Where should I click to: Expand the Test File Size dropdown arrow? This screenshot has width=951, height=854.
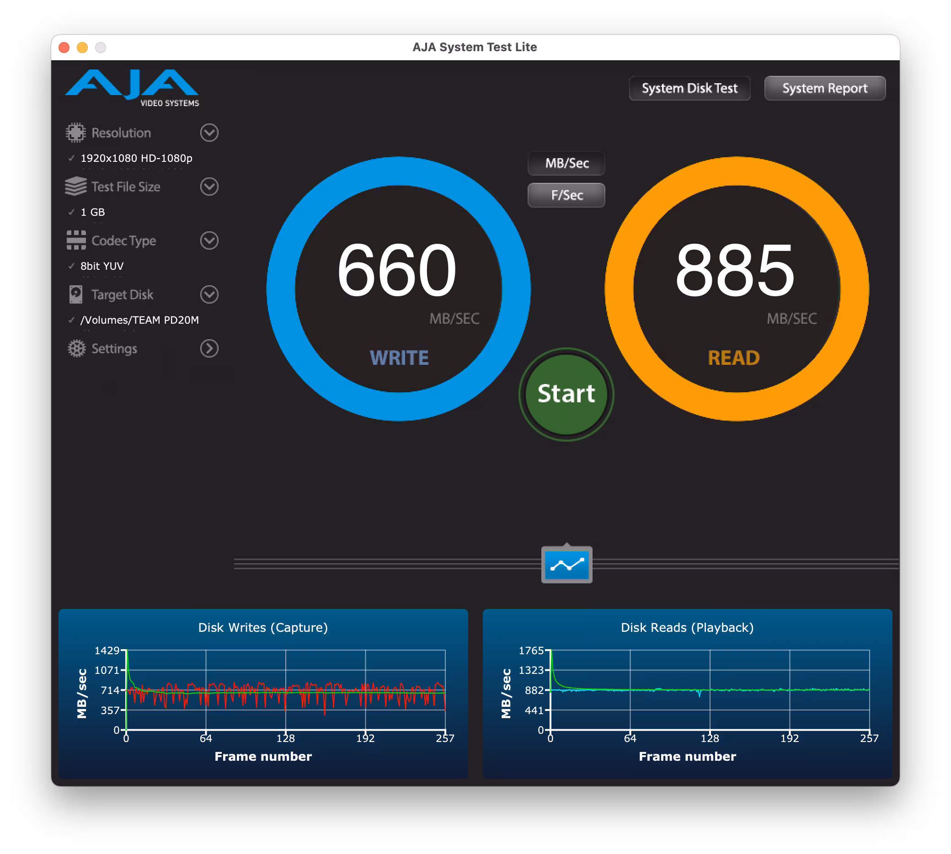tap(209, 187)
